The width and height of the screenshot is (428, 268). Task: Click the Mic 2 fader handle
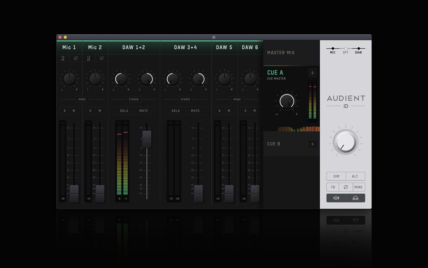100,194
